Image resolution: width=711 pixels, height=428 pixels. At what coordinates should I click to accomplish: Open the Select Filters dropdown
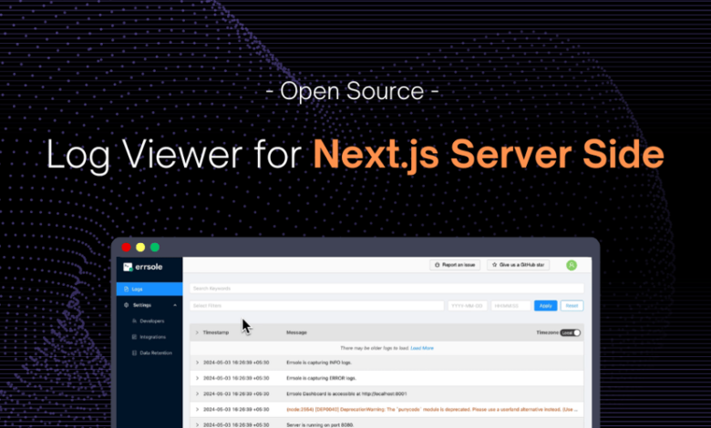point(316,306)
